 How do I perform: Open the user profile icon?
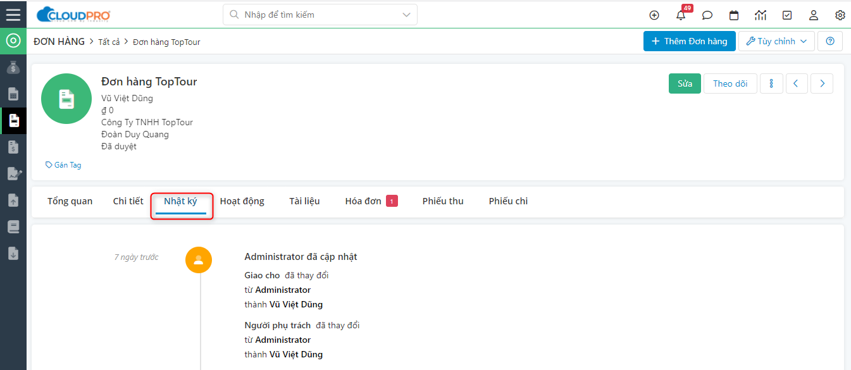click(x=814, y=15)
